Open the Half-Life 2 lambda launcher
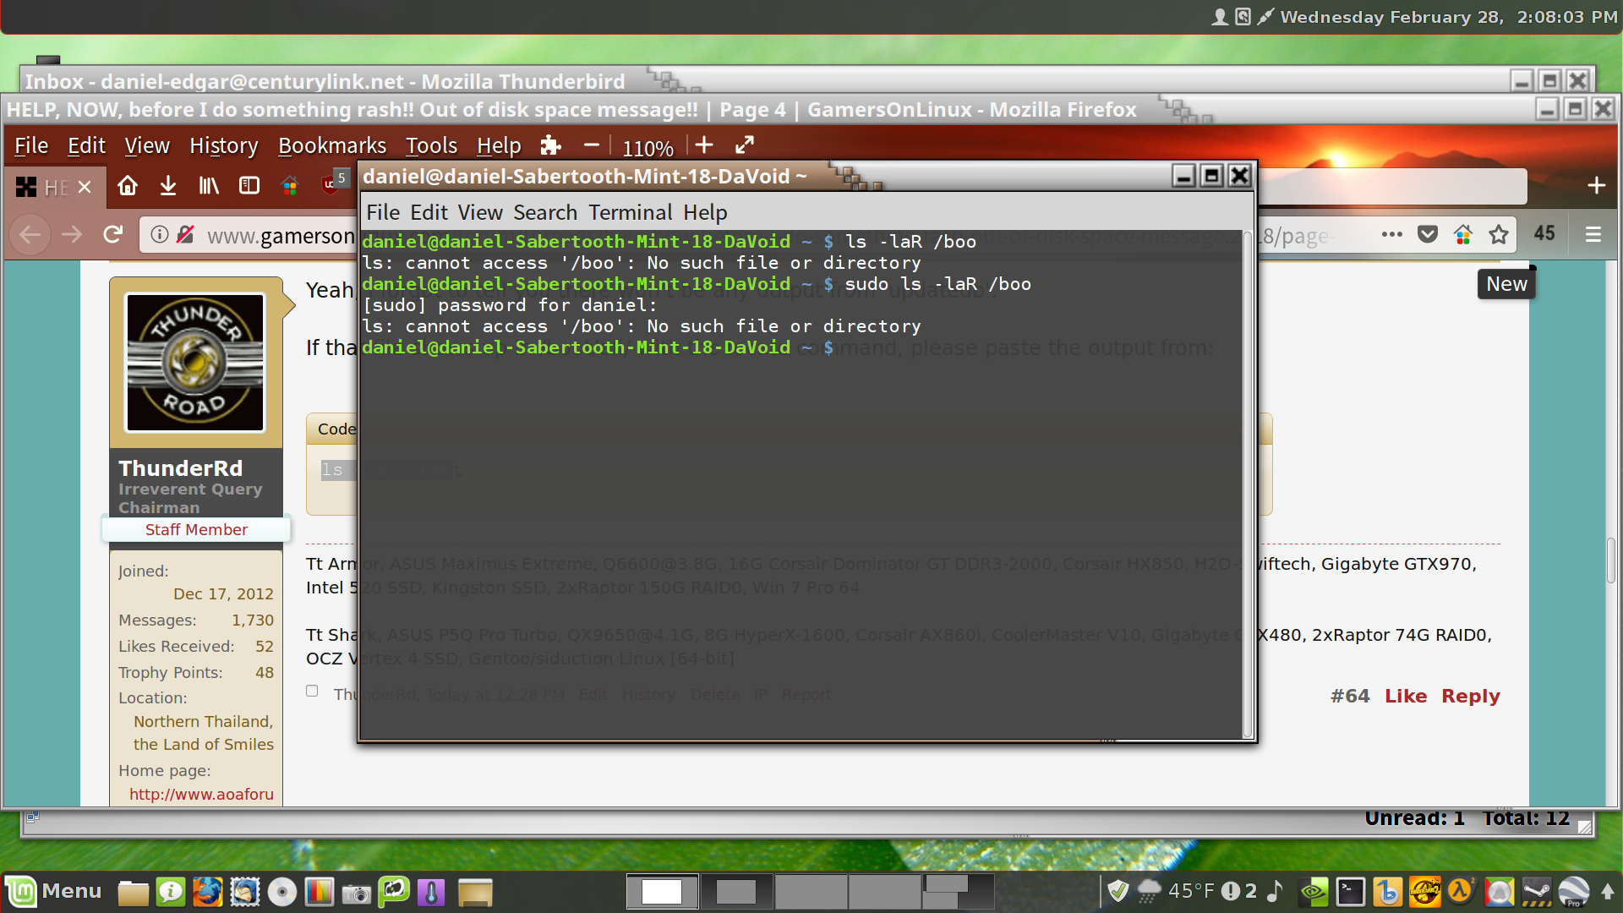The width and height of the screenshot is (1623, 913). coord(1462,892)
